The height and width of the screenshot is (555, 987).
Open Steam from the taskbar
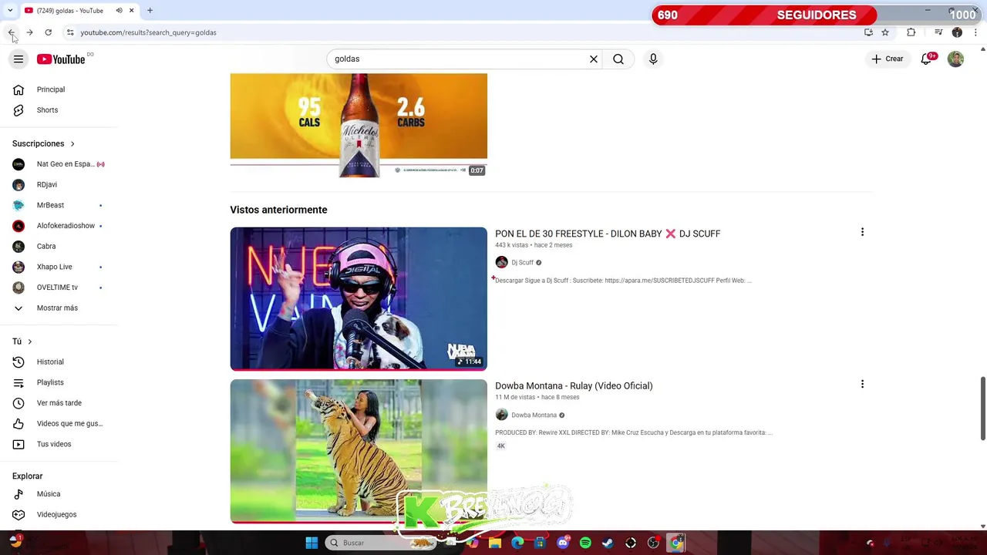click(x=608, y=543)
